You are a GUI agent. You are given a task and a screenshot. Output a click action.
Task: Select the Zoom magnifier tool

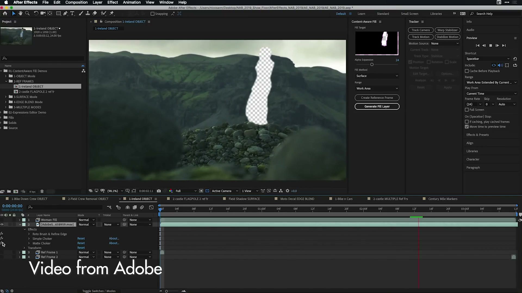tap(27, 13)
